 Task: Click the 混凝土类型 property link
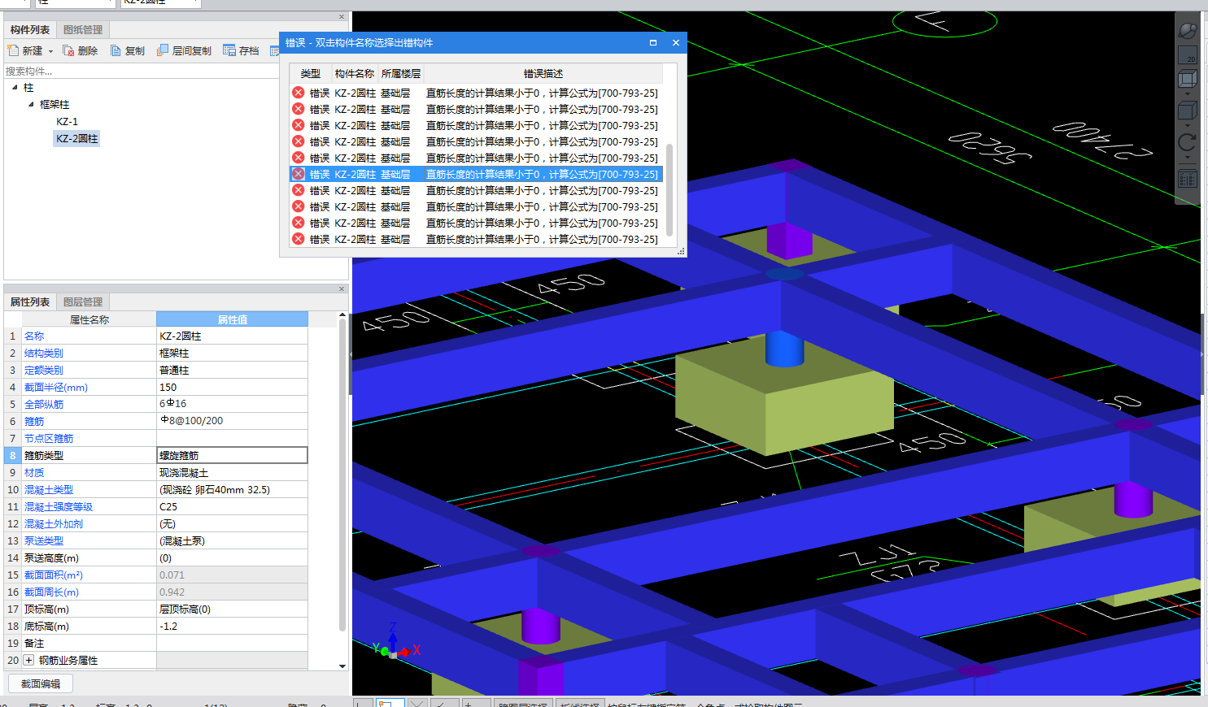tap(49, 490)
